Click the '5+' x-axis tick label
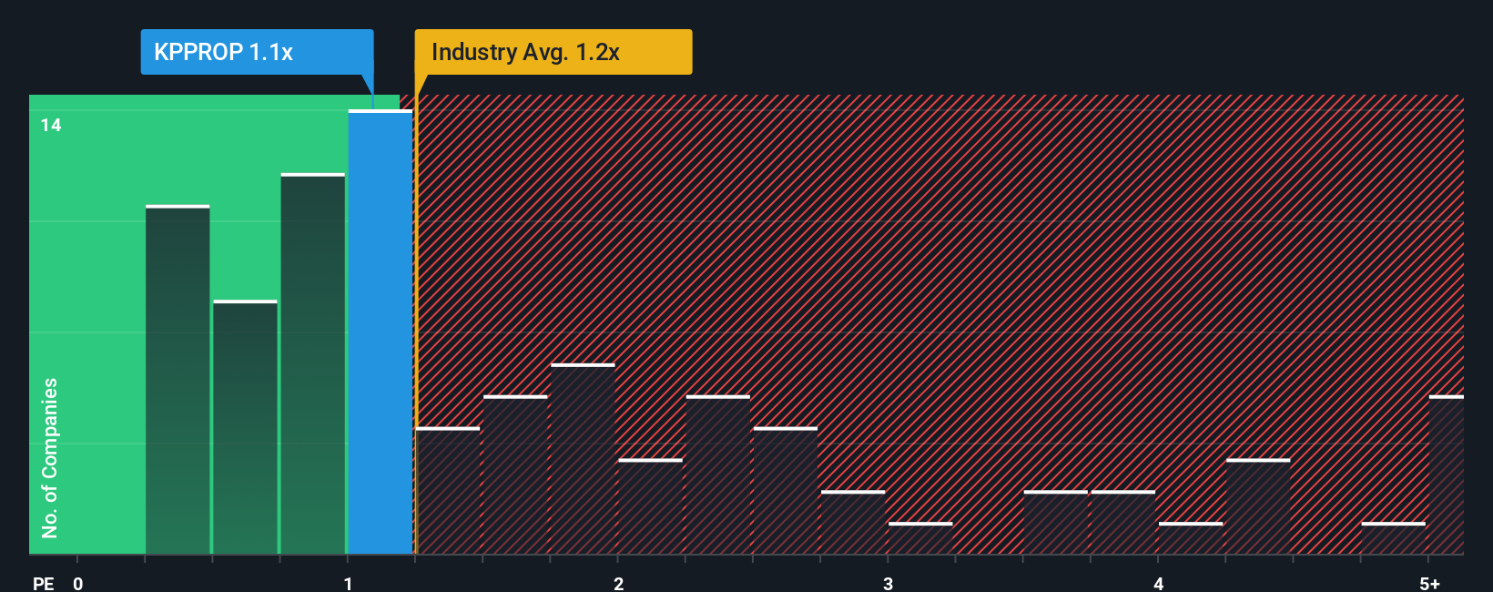 tap(1430, 584)
